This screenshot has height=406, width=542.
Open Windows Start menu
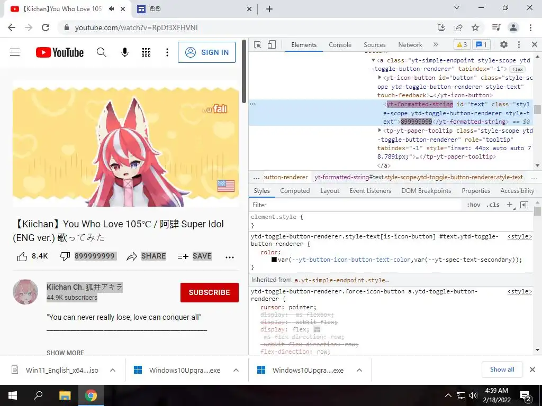tap(13, 395)
